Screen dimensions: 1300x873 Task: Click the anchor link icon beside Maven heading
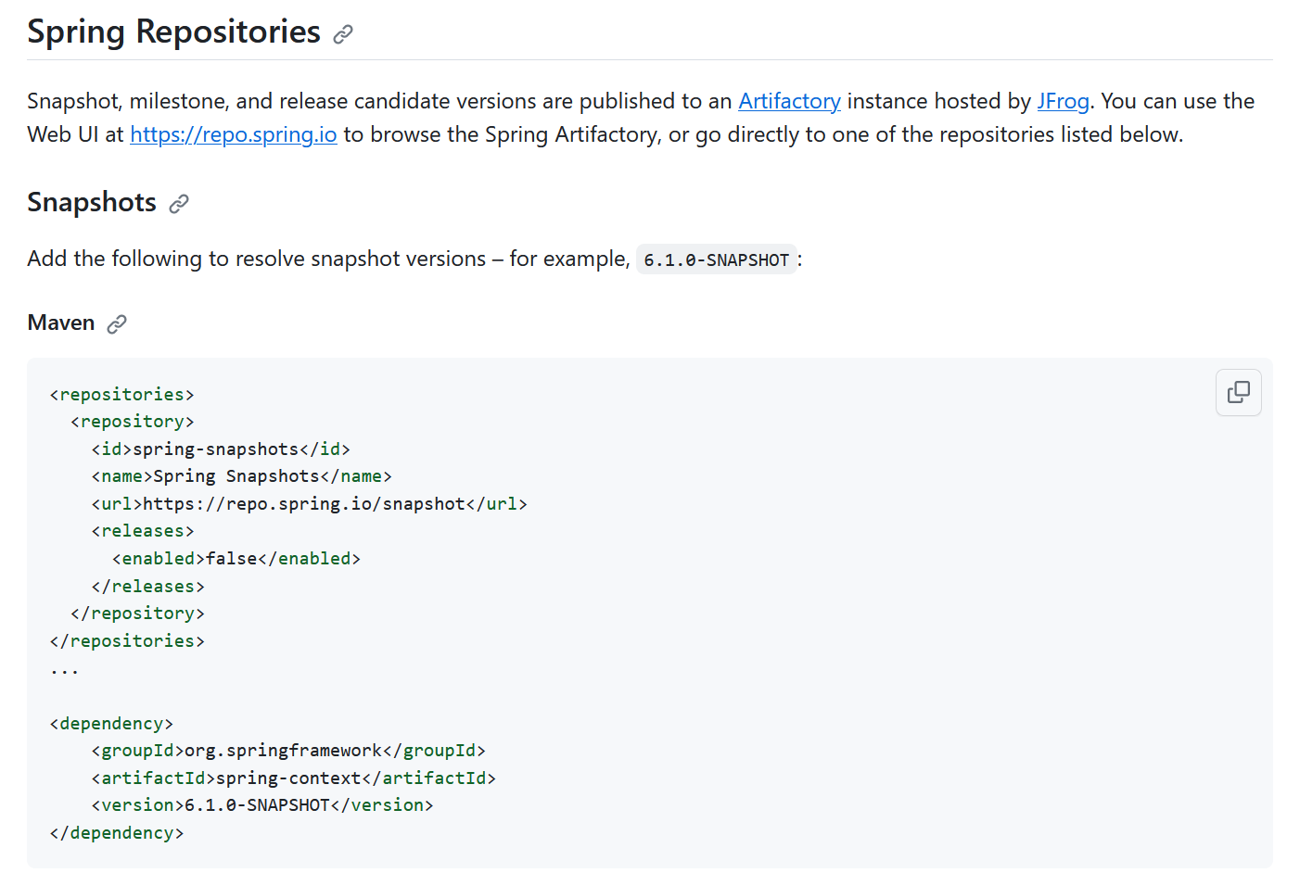point(117,324)
